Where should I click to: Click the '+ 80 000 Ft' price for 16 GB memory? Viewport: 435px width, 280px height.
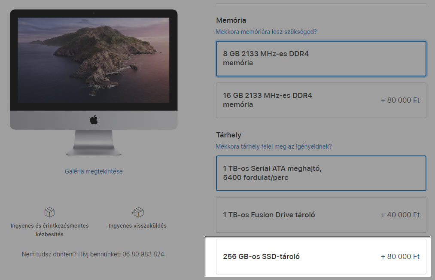coord(400,100)
